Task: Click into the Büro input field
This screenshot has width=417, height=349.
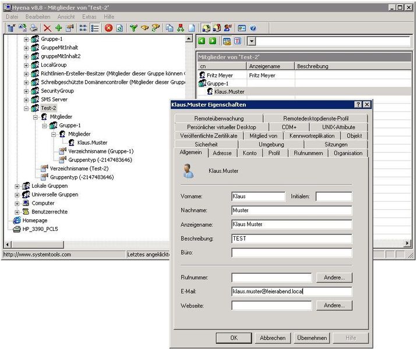Action: [292, 252]
